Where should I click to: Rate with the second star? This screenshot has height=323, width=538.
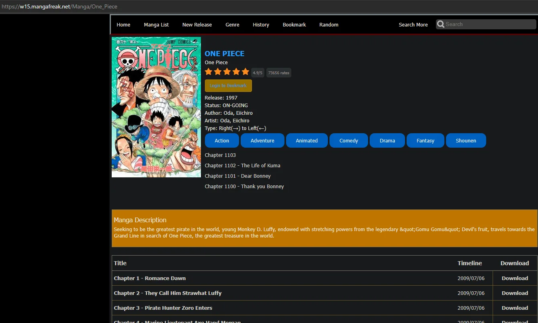click(218, 72)
